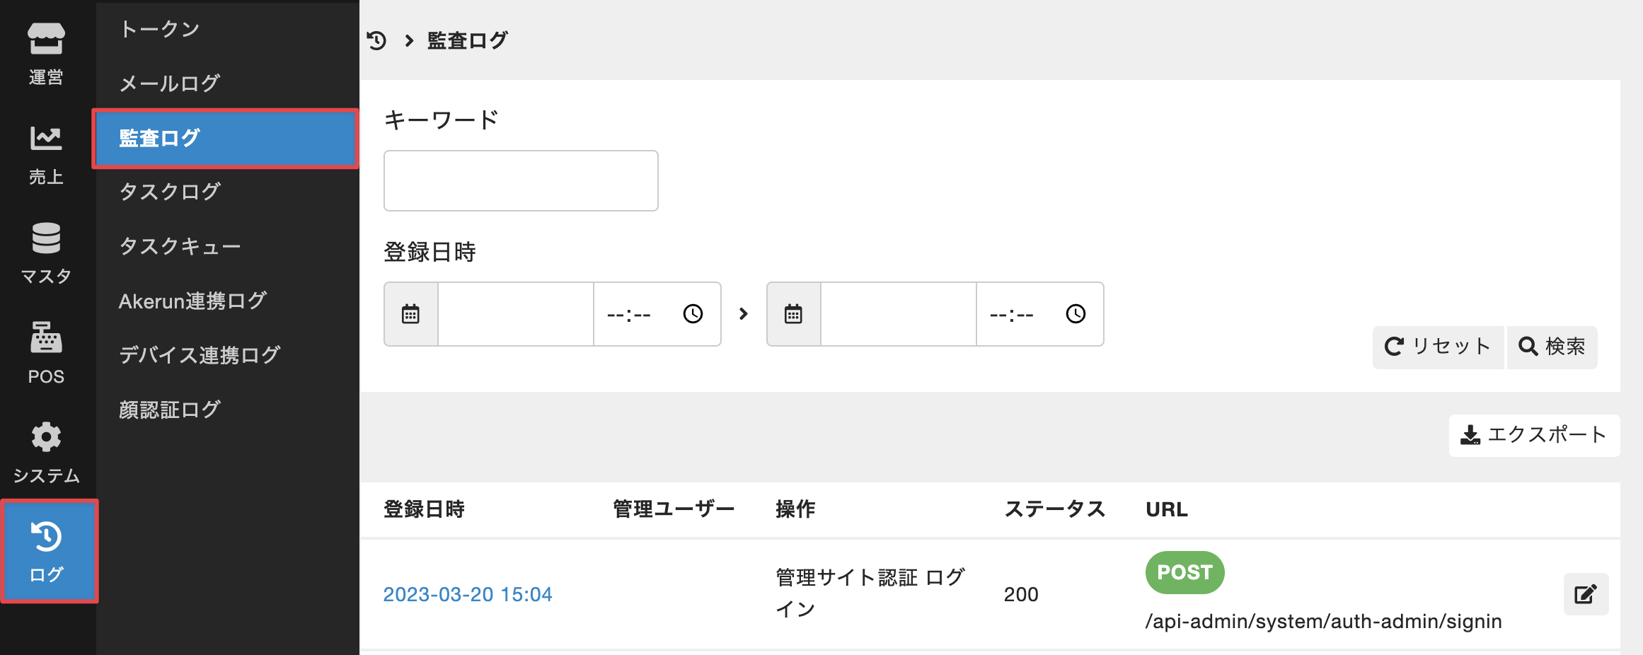Click the start date calendar icon

[x=411, y=314]
